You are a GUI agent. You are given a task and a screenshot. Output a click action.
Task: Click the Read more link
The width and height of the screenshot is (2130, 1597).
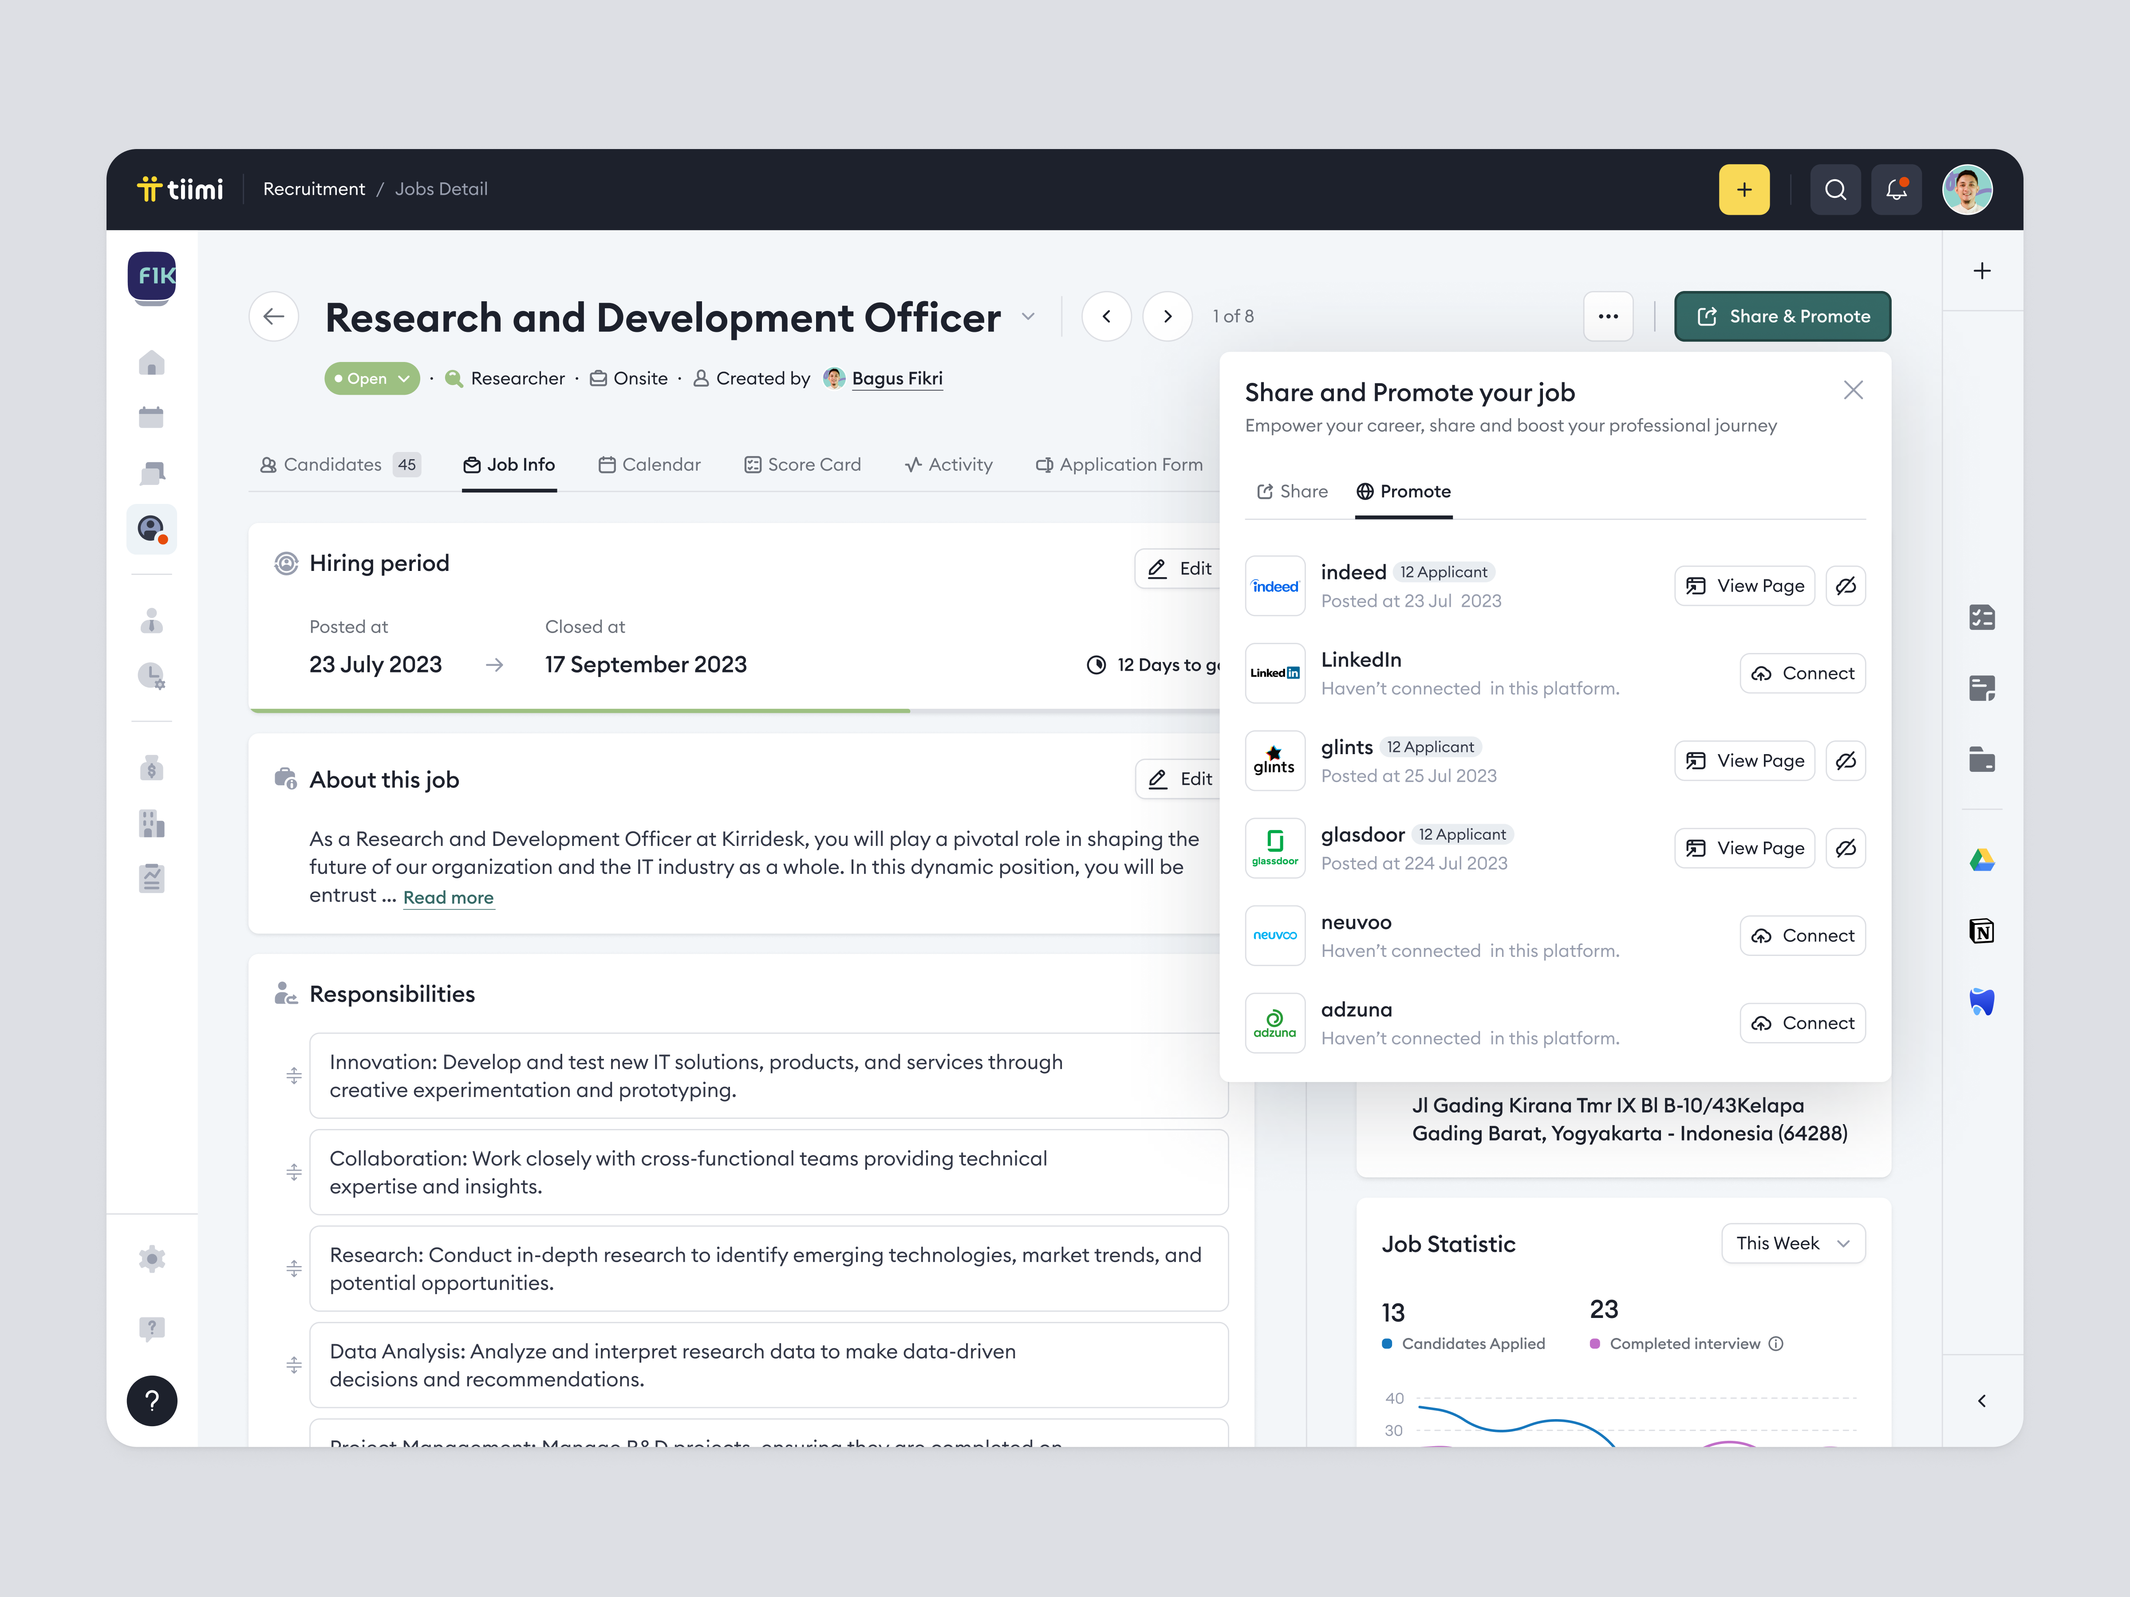click(448, 897)
